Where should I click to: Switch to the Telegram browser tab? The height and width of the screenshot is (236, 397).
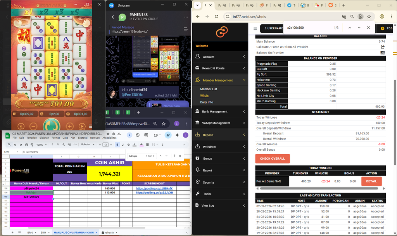click(292, 5)
